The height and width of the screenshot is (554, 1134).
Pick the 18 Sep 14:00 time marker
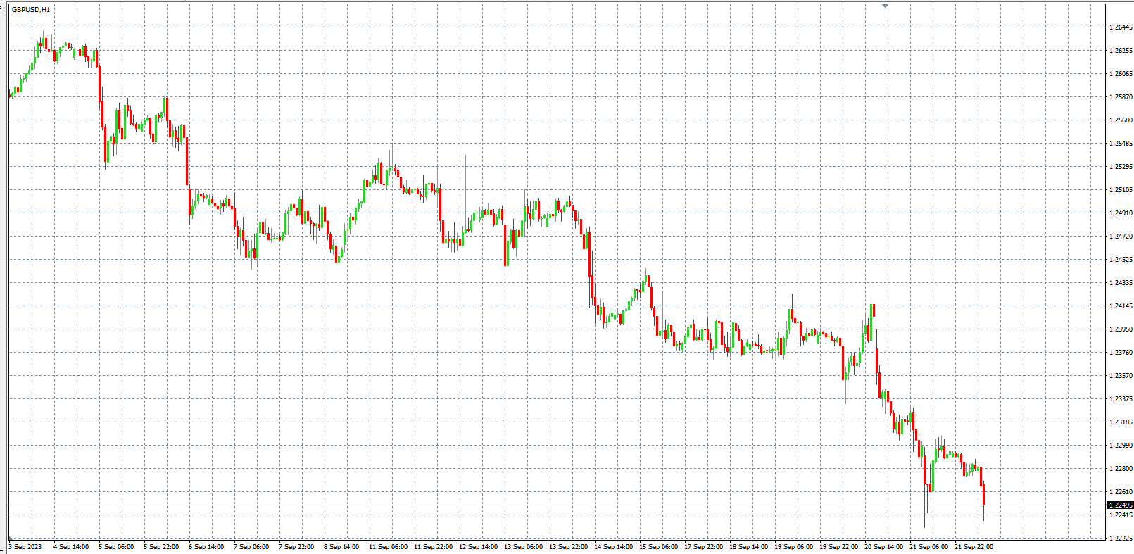click(x=748, y=547)
